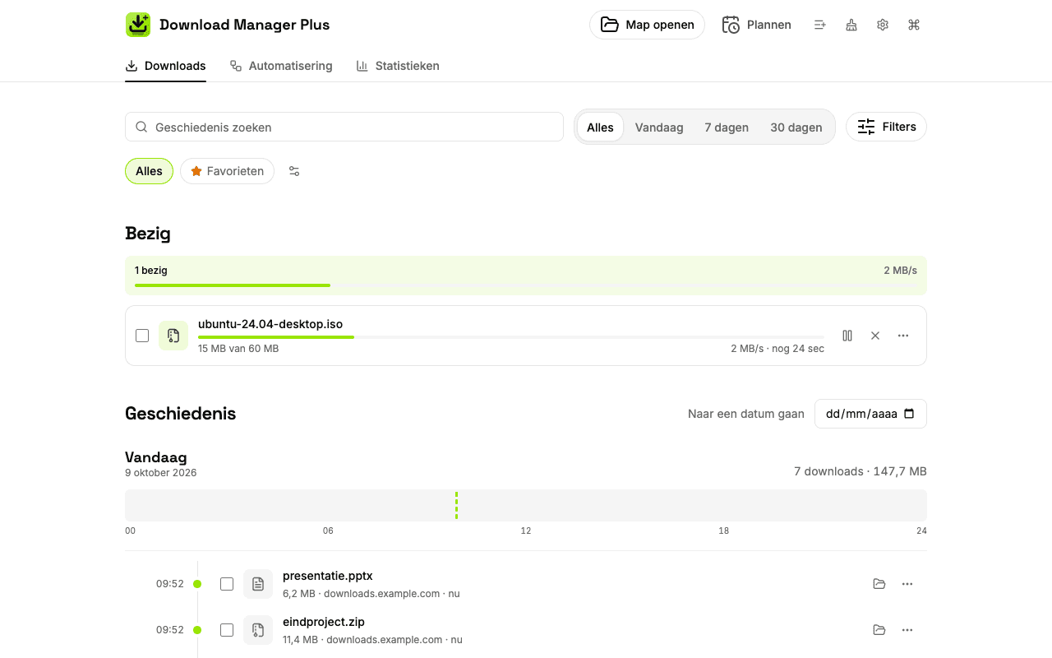Viewport: 1052px width, 658px height.
Task: Click the Download Manager Plus logo icon
Action: coord(138,25)
